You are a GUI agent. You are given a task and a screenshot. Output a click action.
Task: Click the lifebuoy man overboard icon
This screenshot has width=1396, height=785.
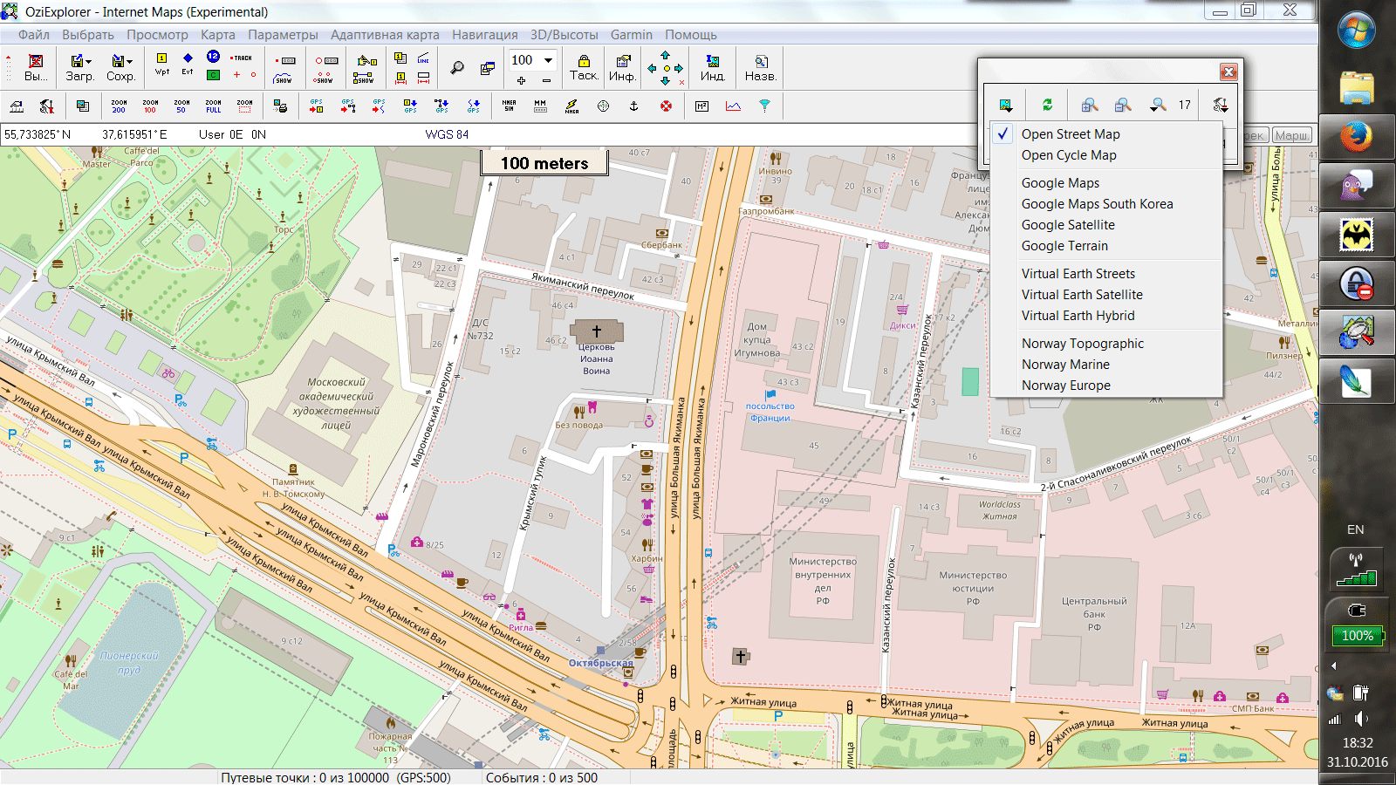pyautogui.click(x=666, y=106)
